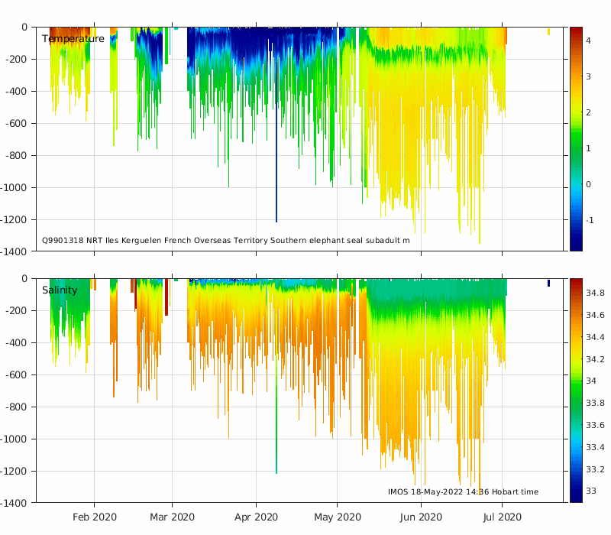Click the -1 temperature colorbar tick label
This screenshot has height=535, width=611.
pos(590,220)
